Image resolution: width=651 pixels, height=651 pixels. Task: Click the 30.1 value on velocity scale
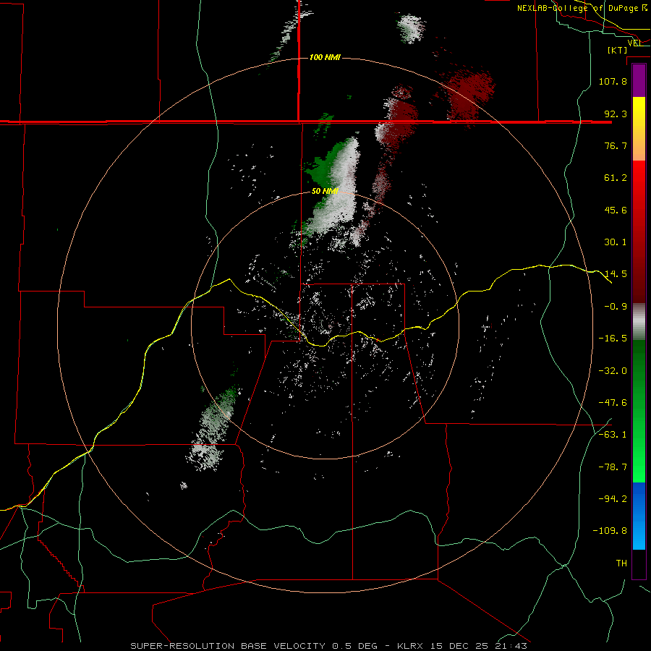click(x=616, y=242)
